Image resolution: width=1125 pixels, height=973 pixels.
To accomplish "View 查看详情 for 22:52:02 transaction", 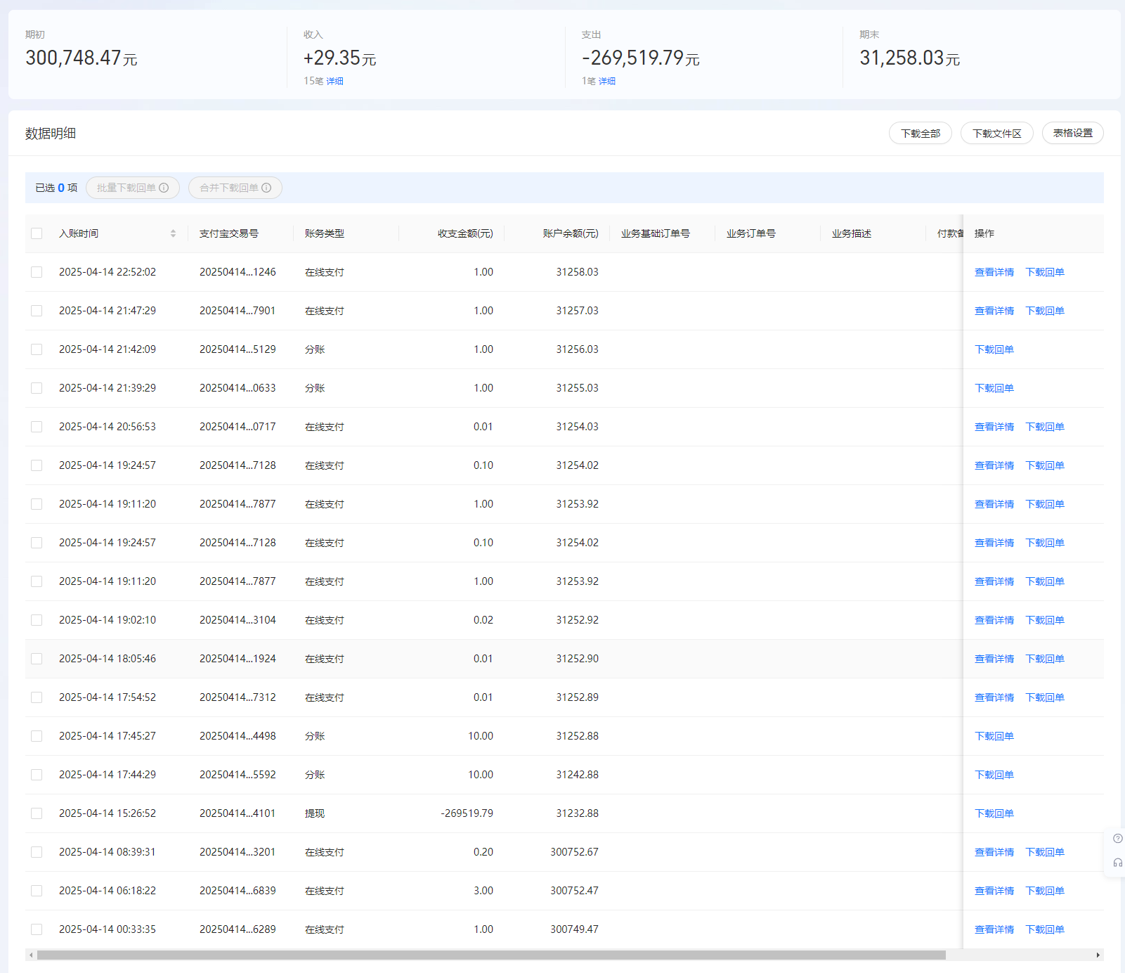I will pos(994,272).
